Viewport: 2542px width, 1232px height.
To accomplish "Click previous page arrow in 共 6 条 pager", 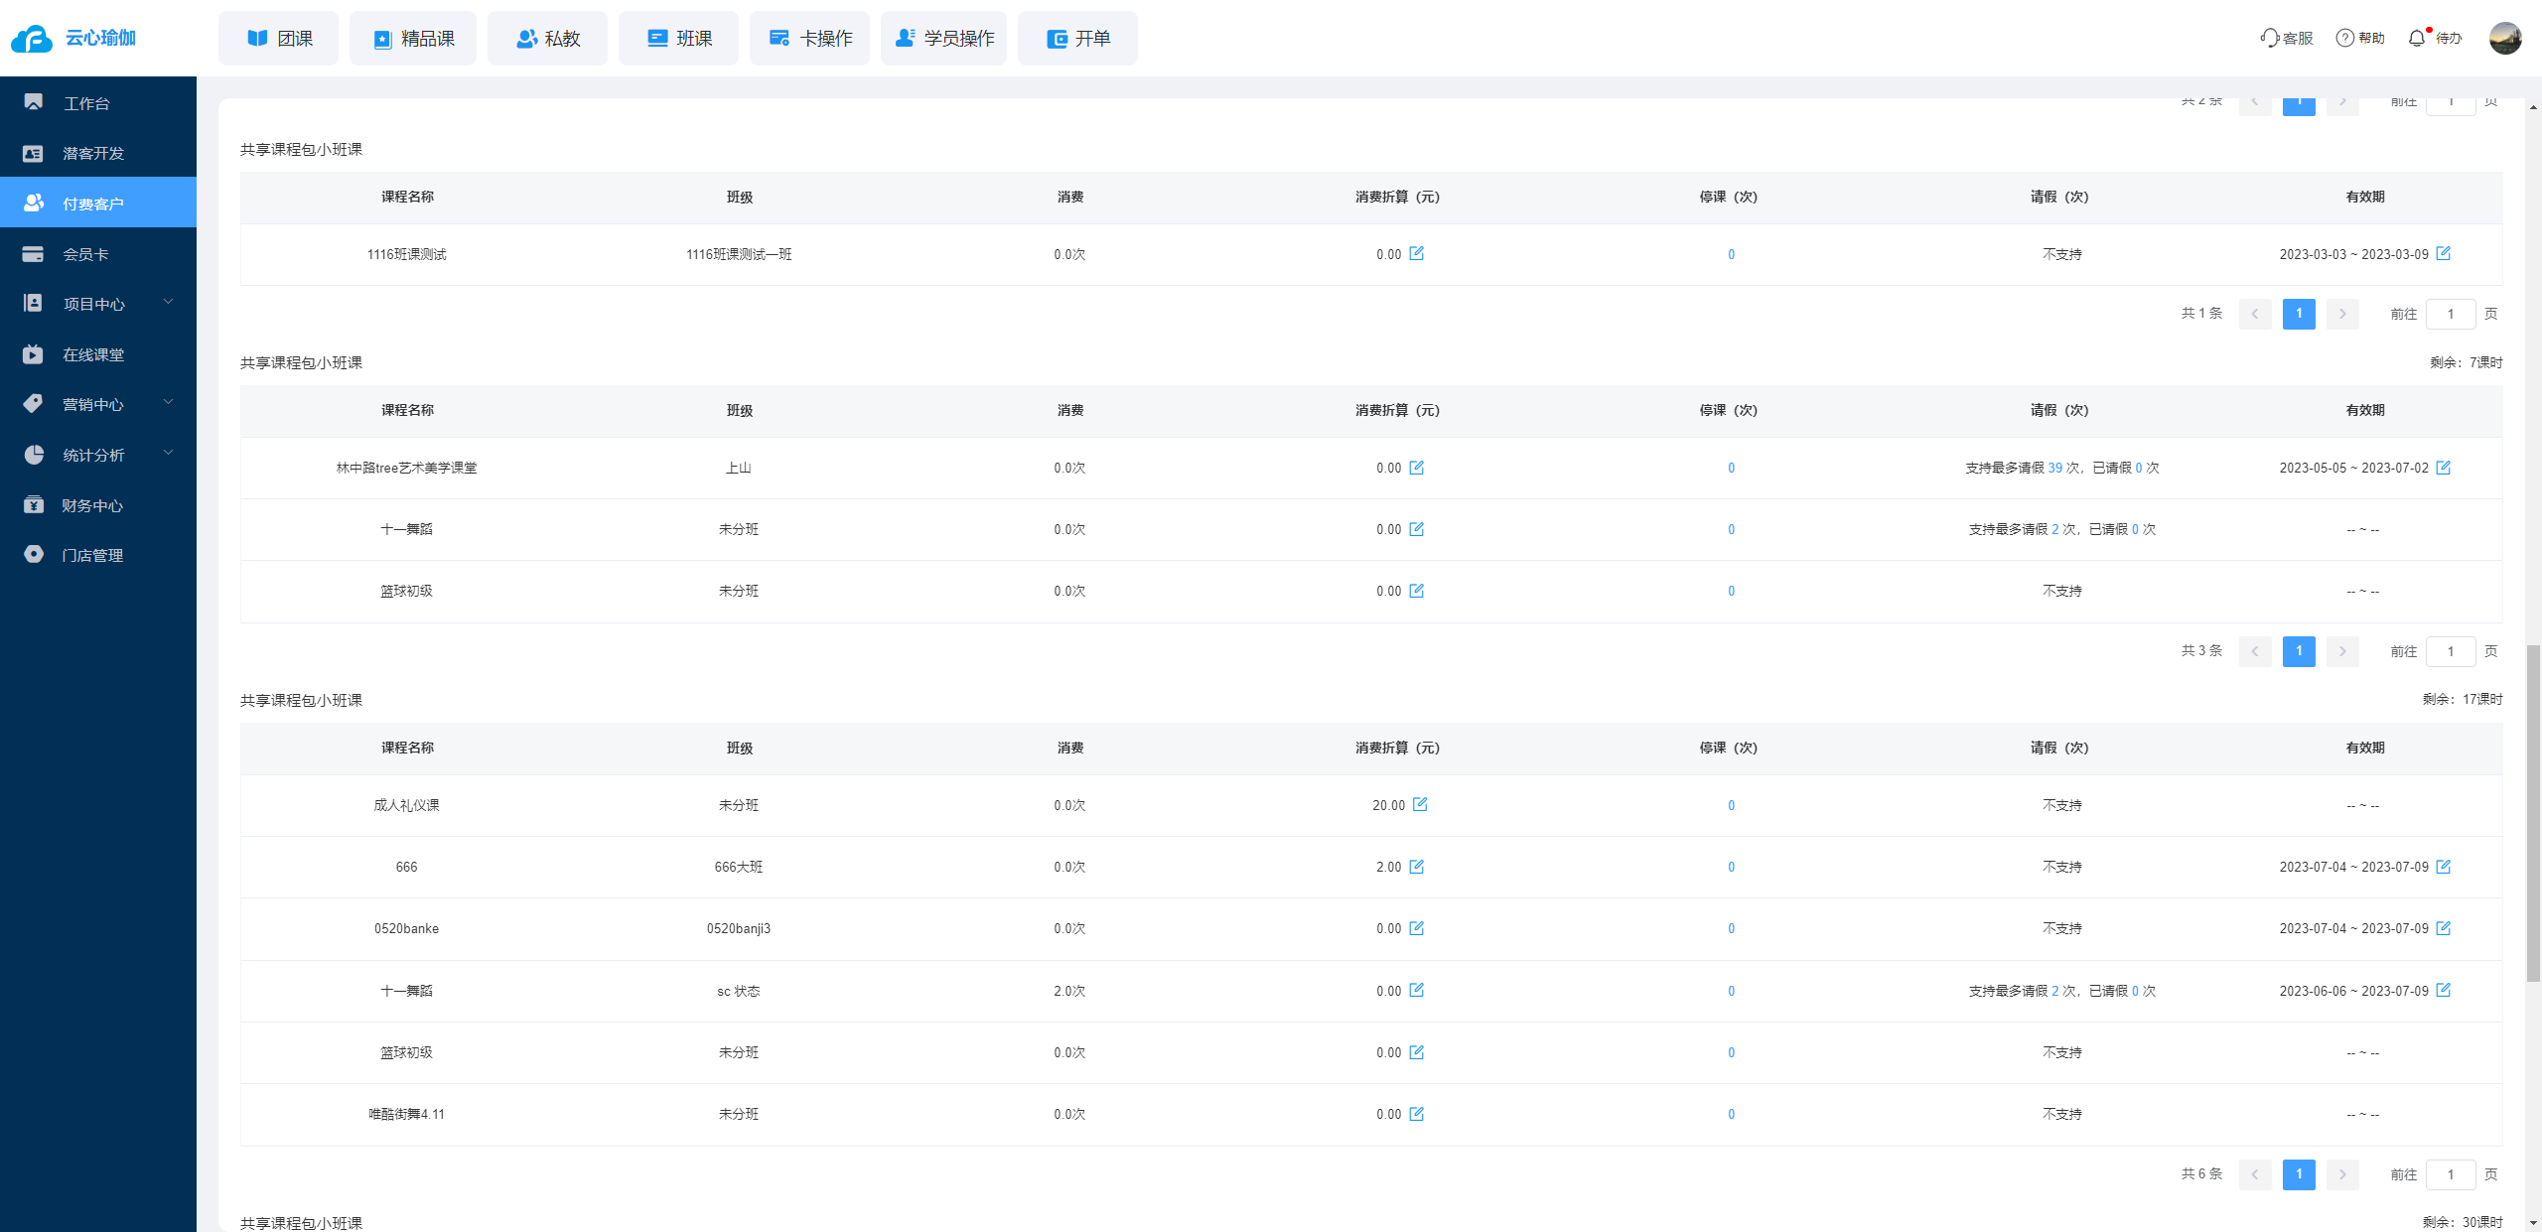I will [x=2255, y=1174].
